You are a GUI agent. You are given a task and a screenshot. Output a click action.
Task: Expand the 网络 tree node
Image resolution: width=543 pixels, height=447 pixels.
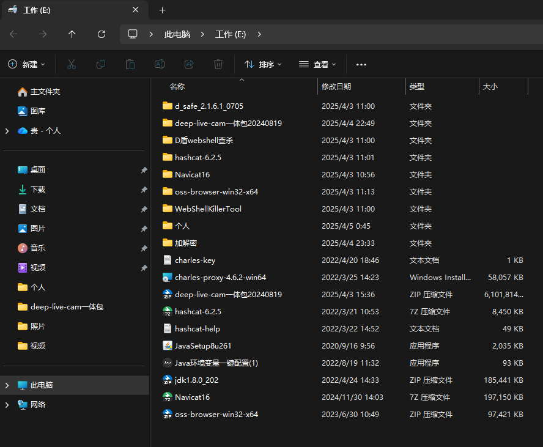(x=7, y=405)
